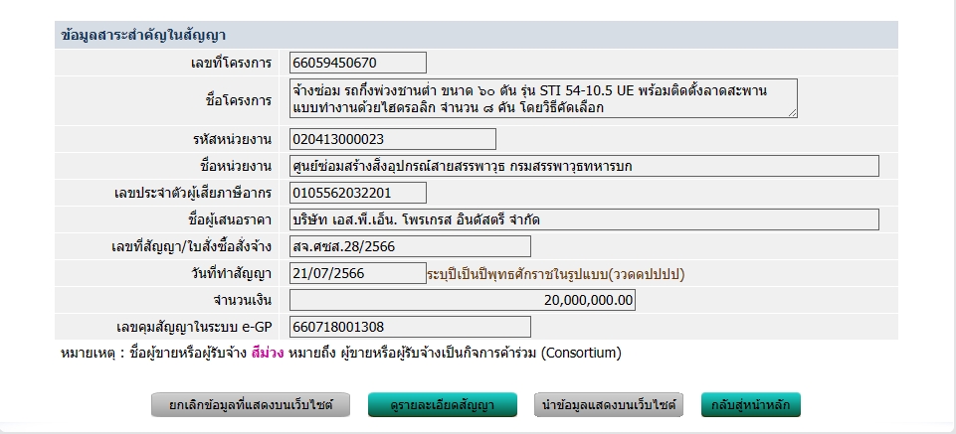956x434 pixels.
Task: Click the date format hint text
Action: click(556, 274)
